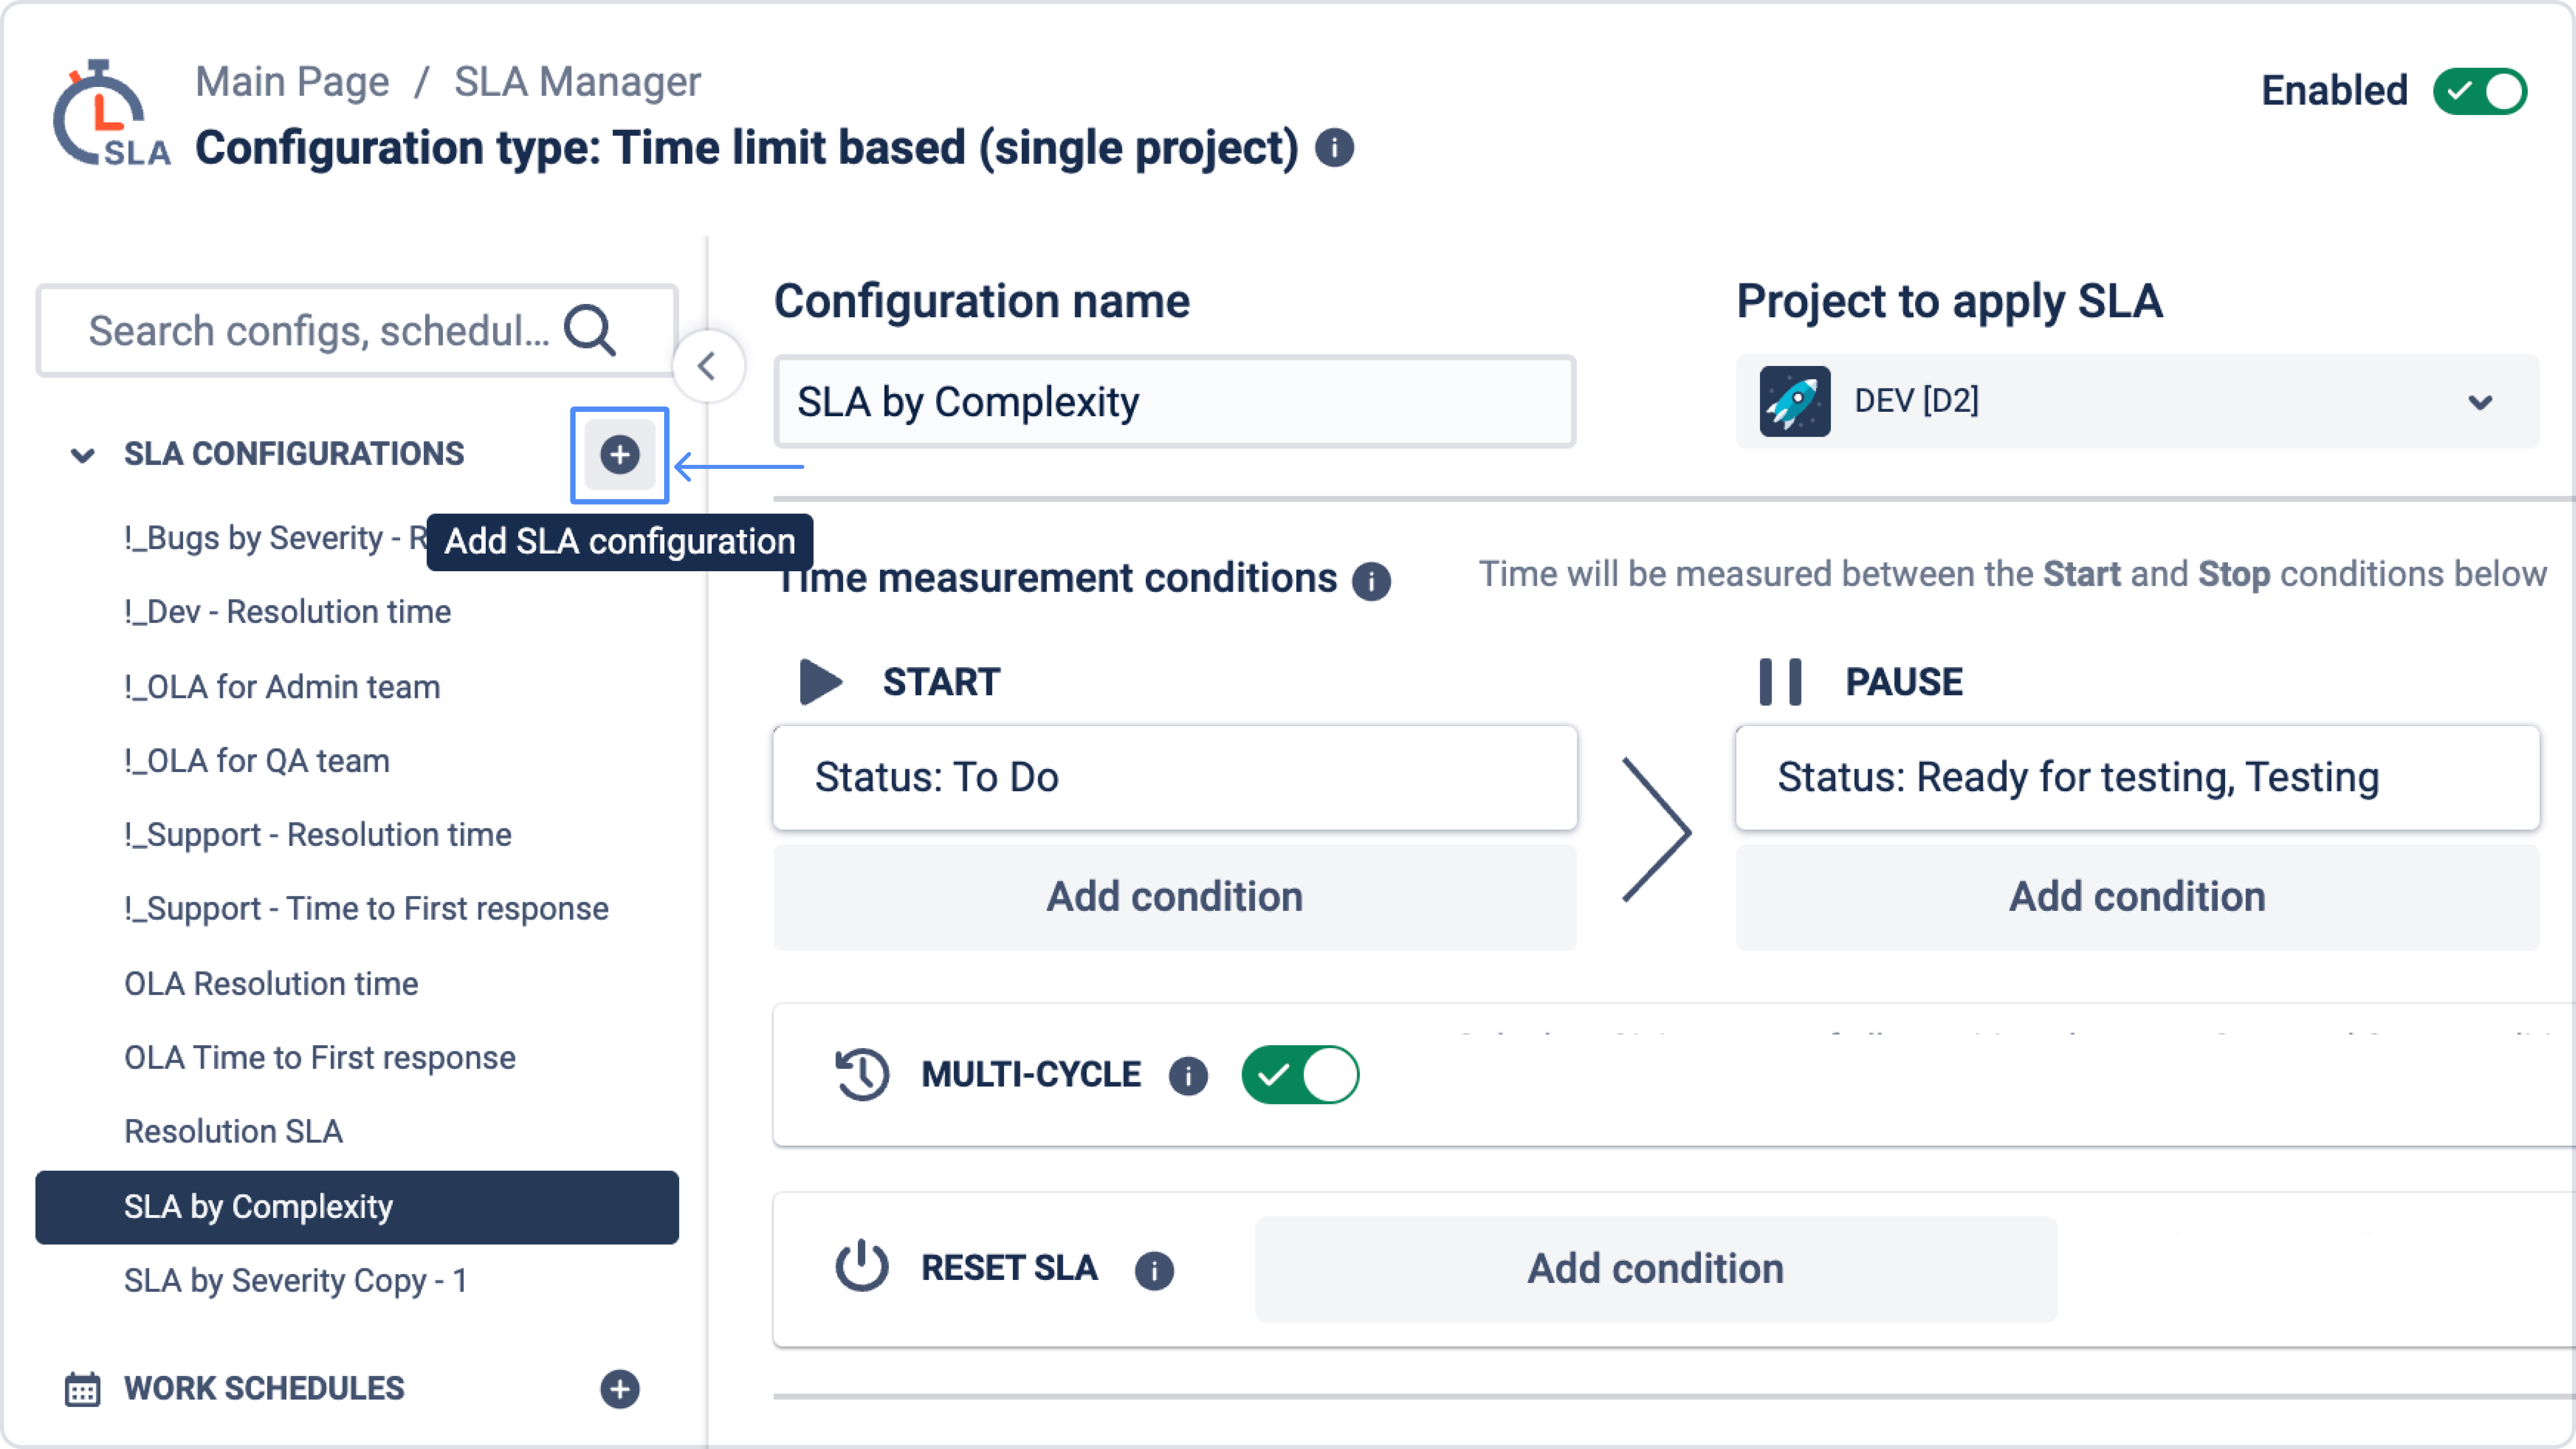Click Add condition for Reset SLA

(1655, 1269)
